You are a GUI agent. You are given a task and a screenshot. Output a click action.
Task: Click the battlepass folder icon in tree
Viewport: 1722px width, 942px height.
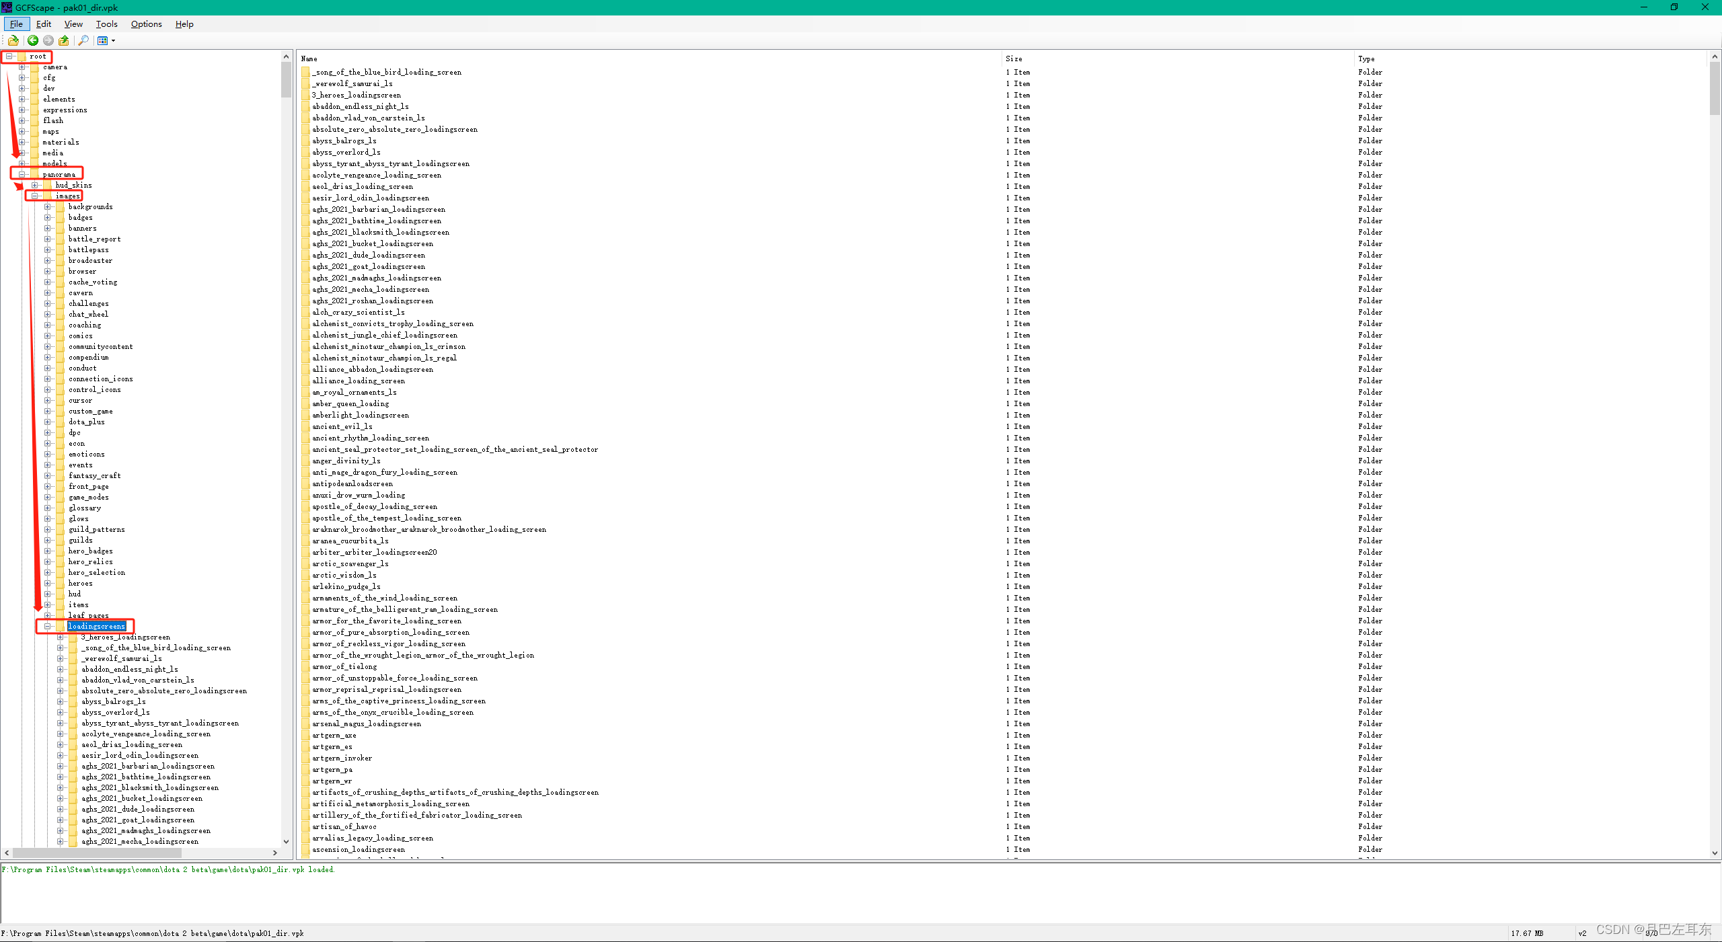60,250
